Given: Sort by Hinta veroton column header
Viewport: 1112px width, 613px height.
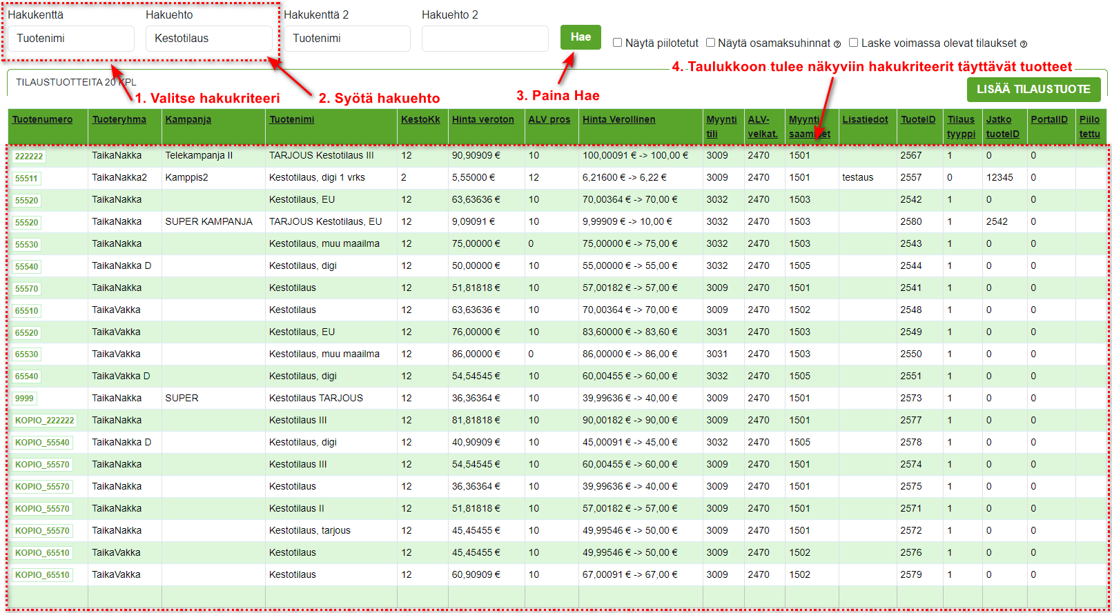Looking at the screenshot, I should (x=483, y=119).
